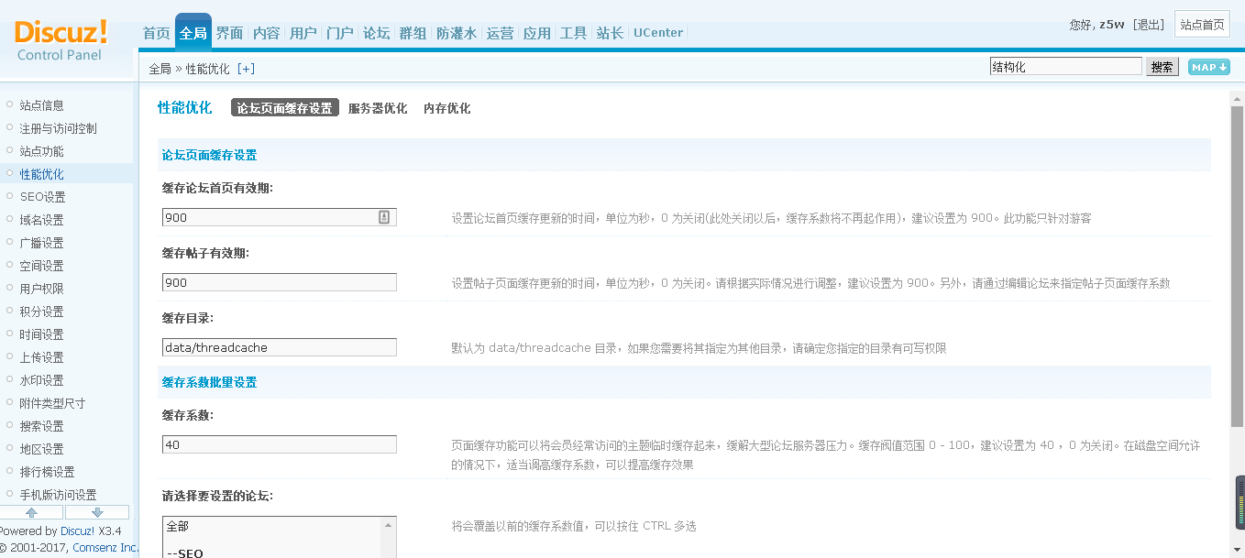Screen dimensions: 1245x558
Task: Open the MAP site map button
Action: pyautogui.click(x=1208, y=67)
